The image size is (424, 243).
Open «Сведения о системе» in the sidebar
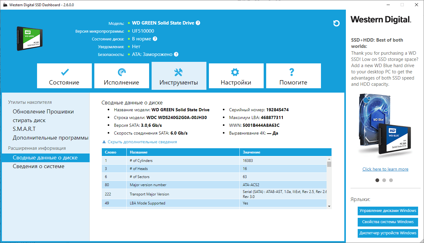[39, 166]
